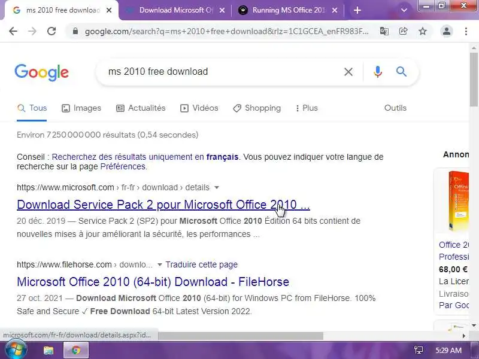Expand the Plus more-filters menu
Image resolution: width=479 pixels, height=359 pixels.
[307, 108]
